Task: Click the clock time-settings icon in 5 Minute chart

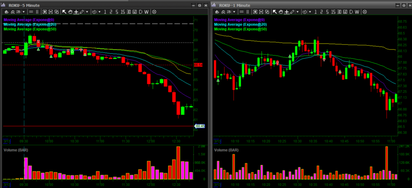Action: tap(94, 12)
